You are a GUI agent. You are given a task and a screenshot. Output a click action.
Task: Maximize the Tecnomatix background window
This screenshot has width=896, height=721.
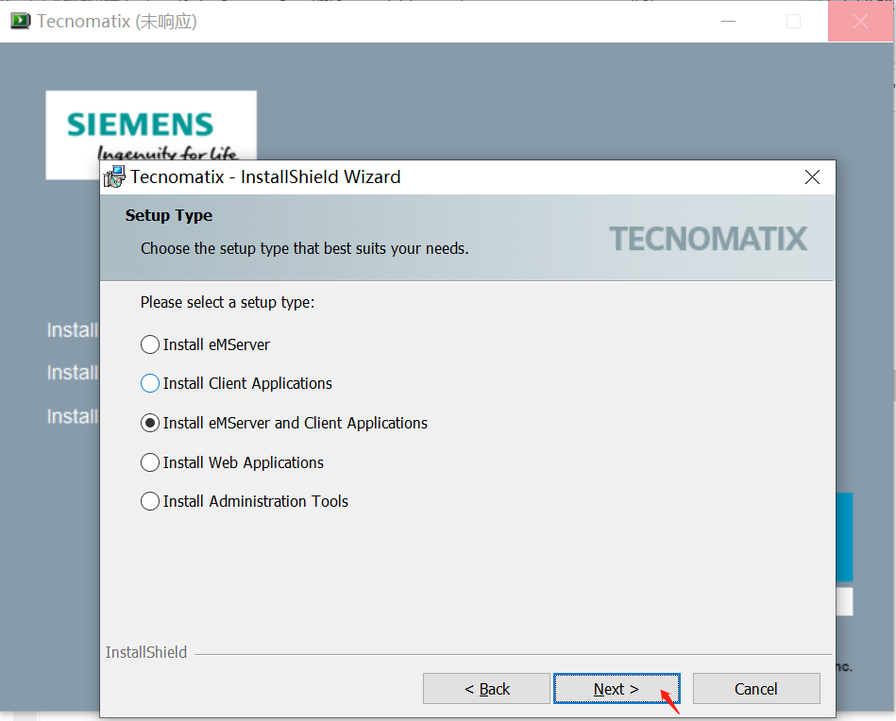pyautogui.click(x=793, y=21)
